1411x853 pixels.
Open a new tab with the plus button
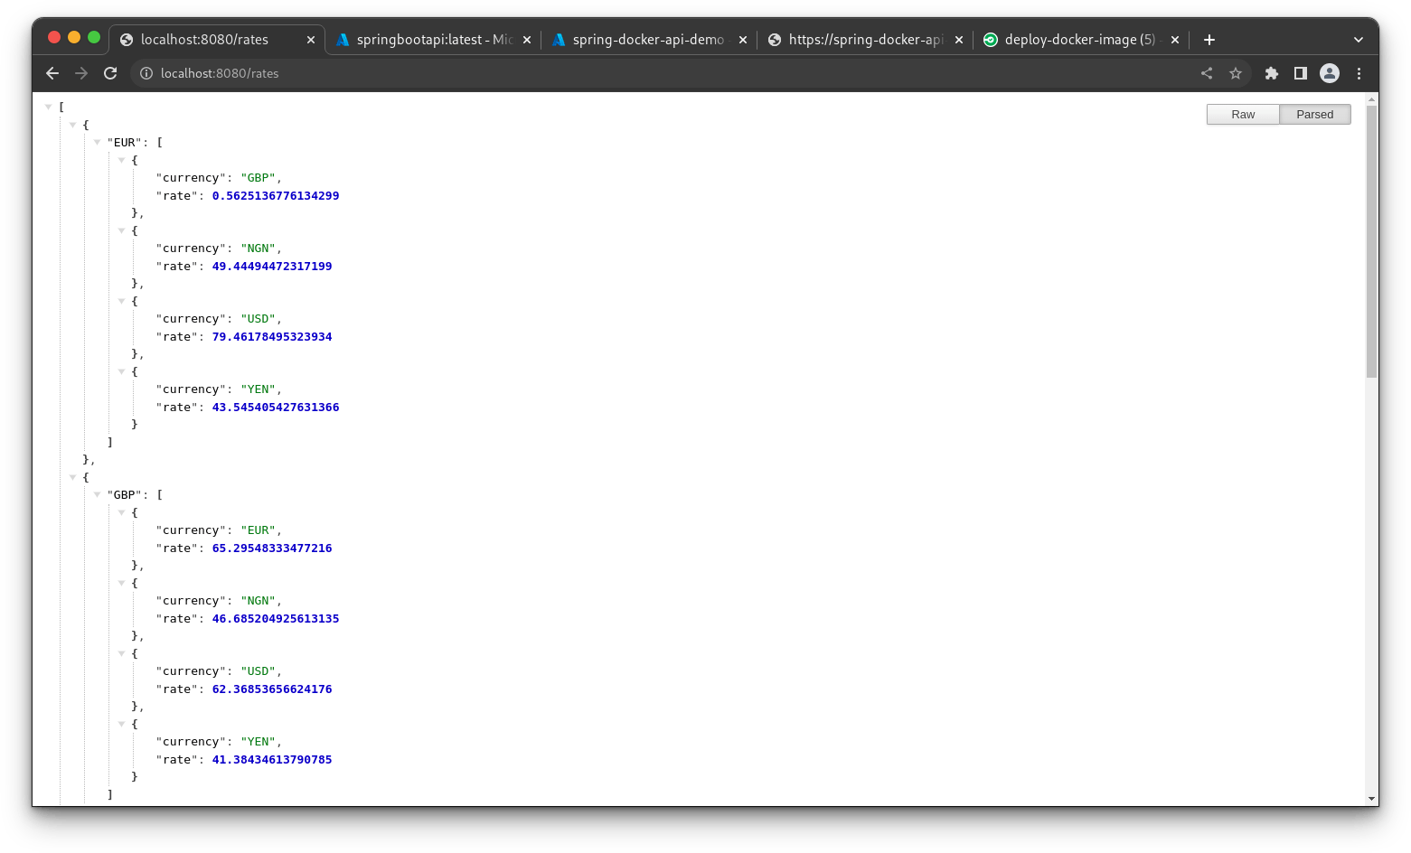coord(1209,39)
